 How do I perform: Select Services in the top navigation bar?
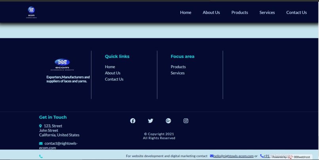click(267, 12)
